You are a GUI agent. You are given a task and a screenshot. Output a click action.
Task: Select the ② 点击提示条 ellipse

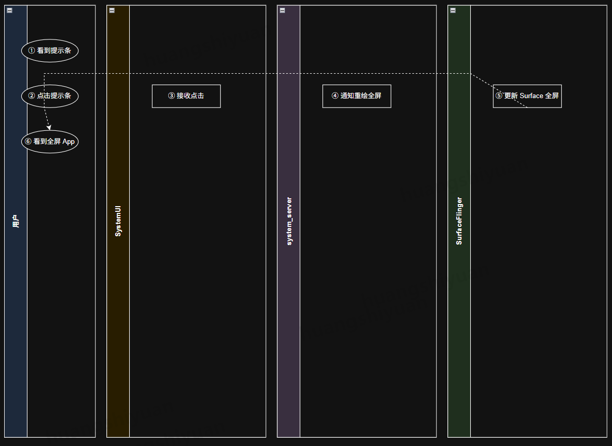[50, 96]
